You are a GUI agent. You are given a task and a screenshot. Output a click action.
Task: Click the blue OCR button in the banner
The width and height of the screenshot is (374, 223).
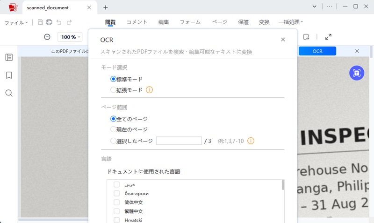click(317, 51)
